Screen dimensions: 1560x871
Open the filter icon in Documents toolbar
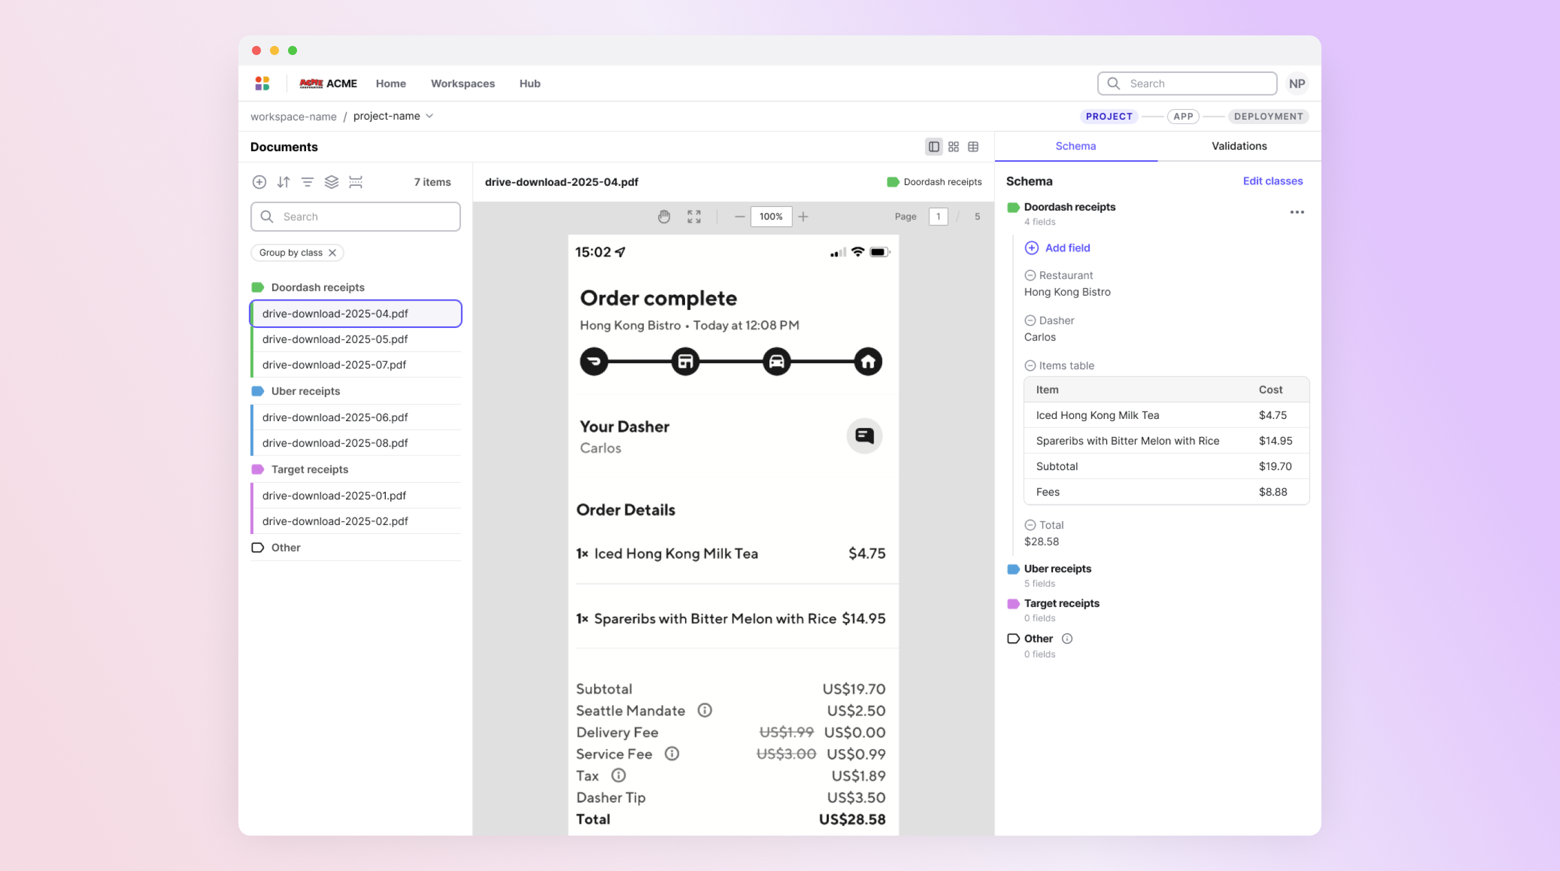(308, 182)
